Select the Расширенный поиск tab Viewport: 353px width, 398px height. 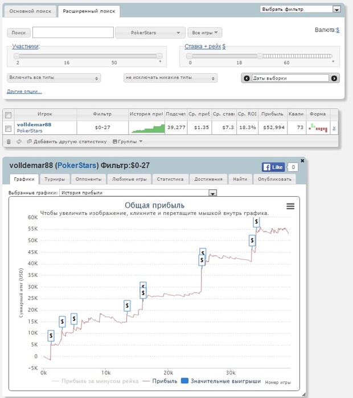tap(89, 11)
